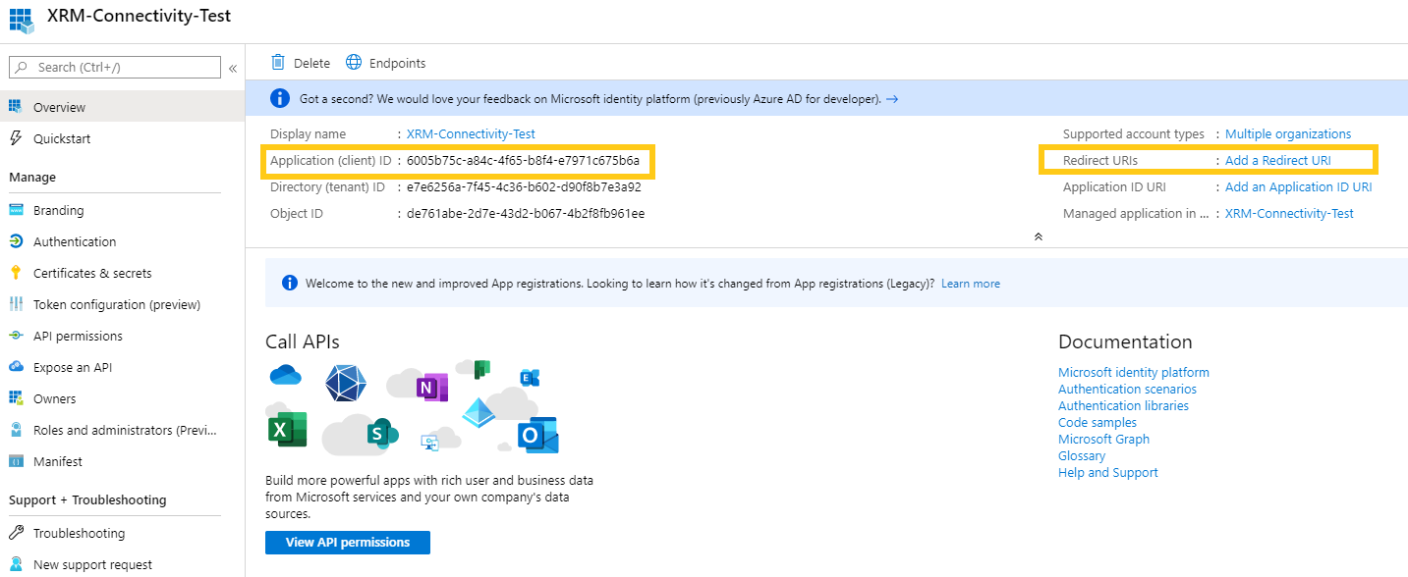
Task: Click the Exchange icon under Call APIs
Action: (530, 378)
